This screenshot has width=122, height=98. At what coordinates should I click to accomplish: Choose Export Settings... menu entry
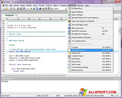tap(90, 15)
